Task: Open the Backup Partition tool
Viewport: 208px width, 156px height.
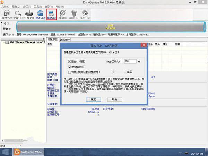Action: pos(85,15)
